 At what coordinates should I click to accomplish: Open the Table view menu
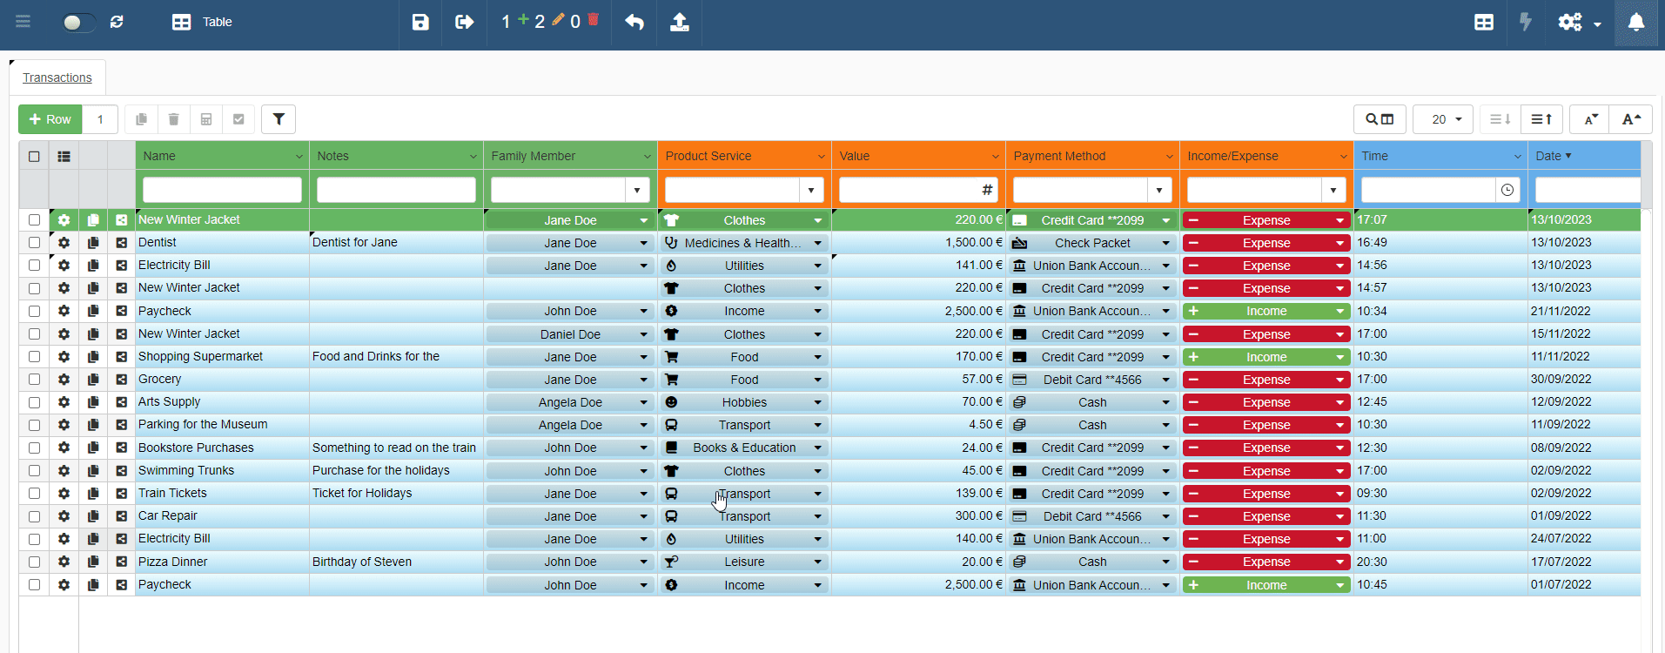click(x=202, y=22)
